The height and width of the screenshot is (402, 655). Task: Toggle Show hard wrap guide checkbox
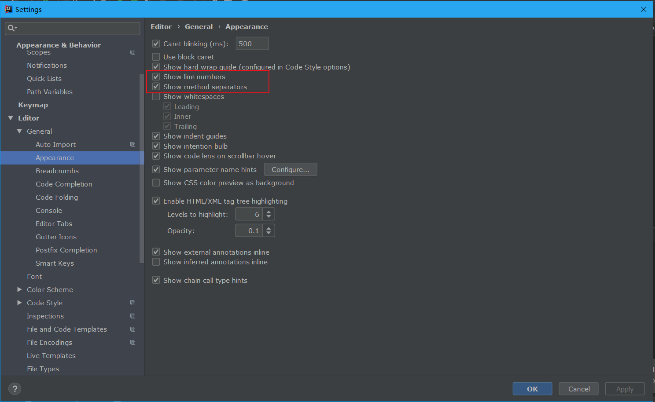(156, 67)
